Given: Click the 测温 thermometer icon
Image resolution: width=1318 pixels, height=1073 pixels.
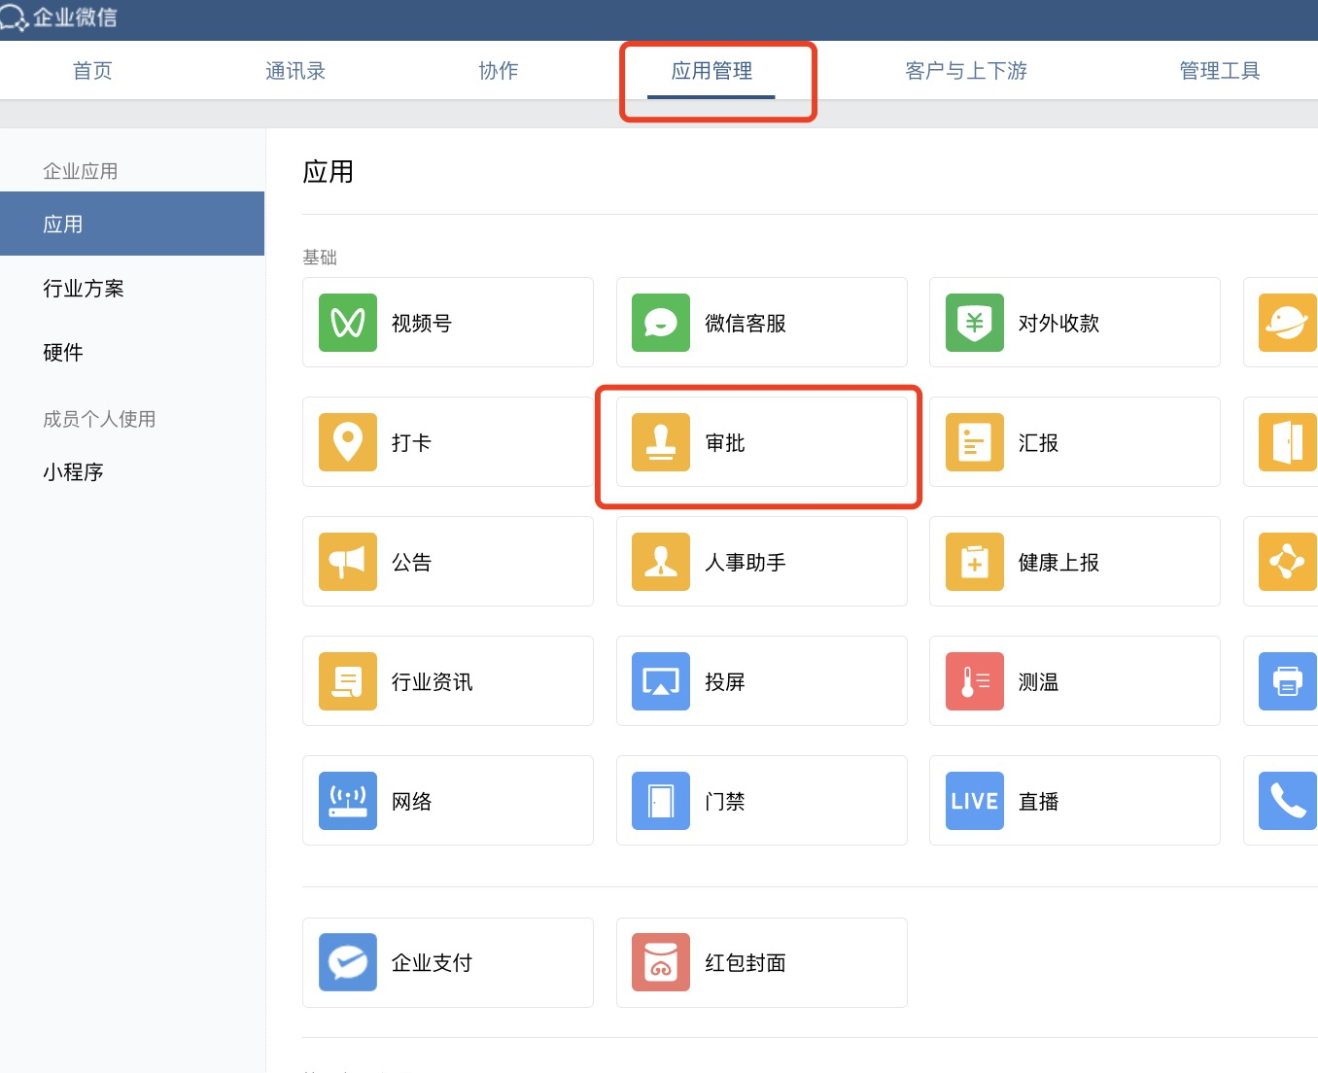Looking at the screenshot, I should pos(975,681).
